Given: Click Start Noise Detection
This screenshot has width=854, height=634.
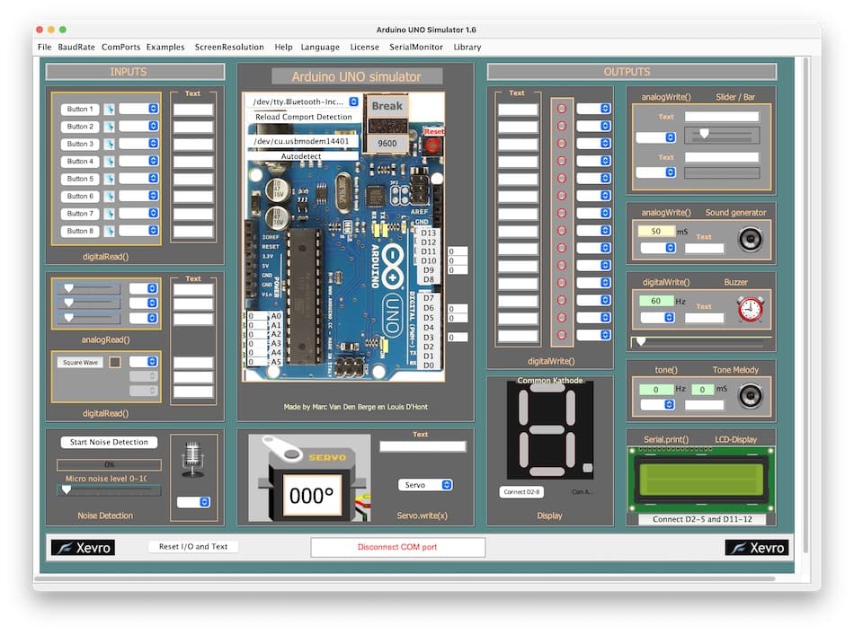Looking at the screenshot, I should click(x=109, y=443).
